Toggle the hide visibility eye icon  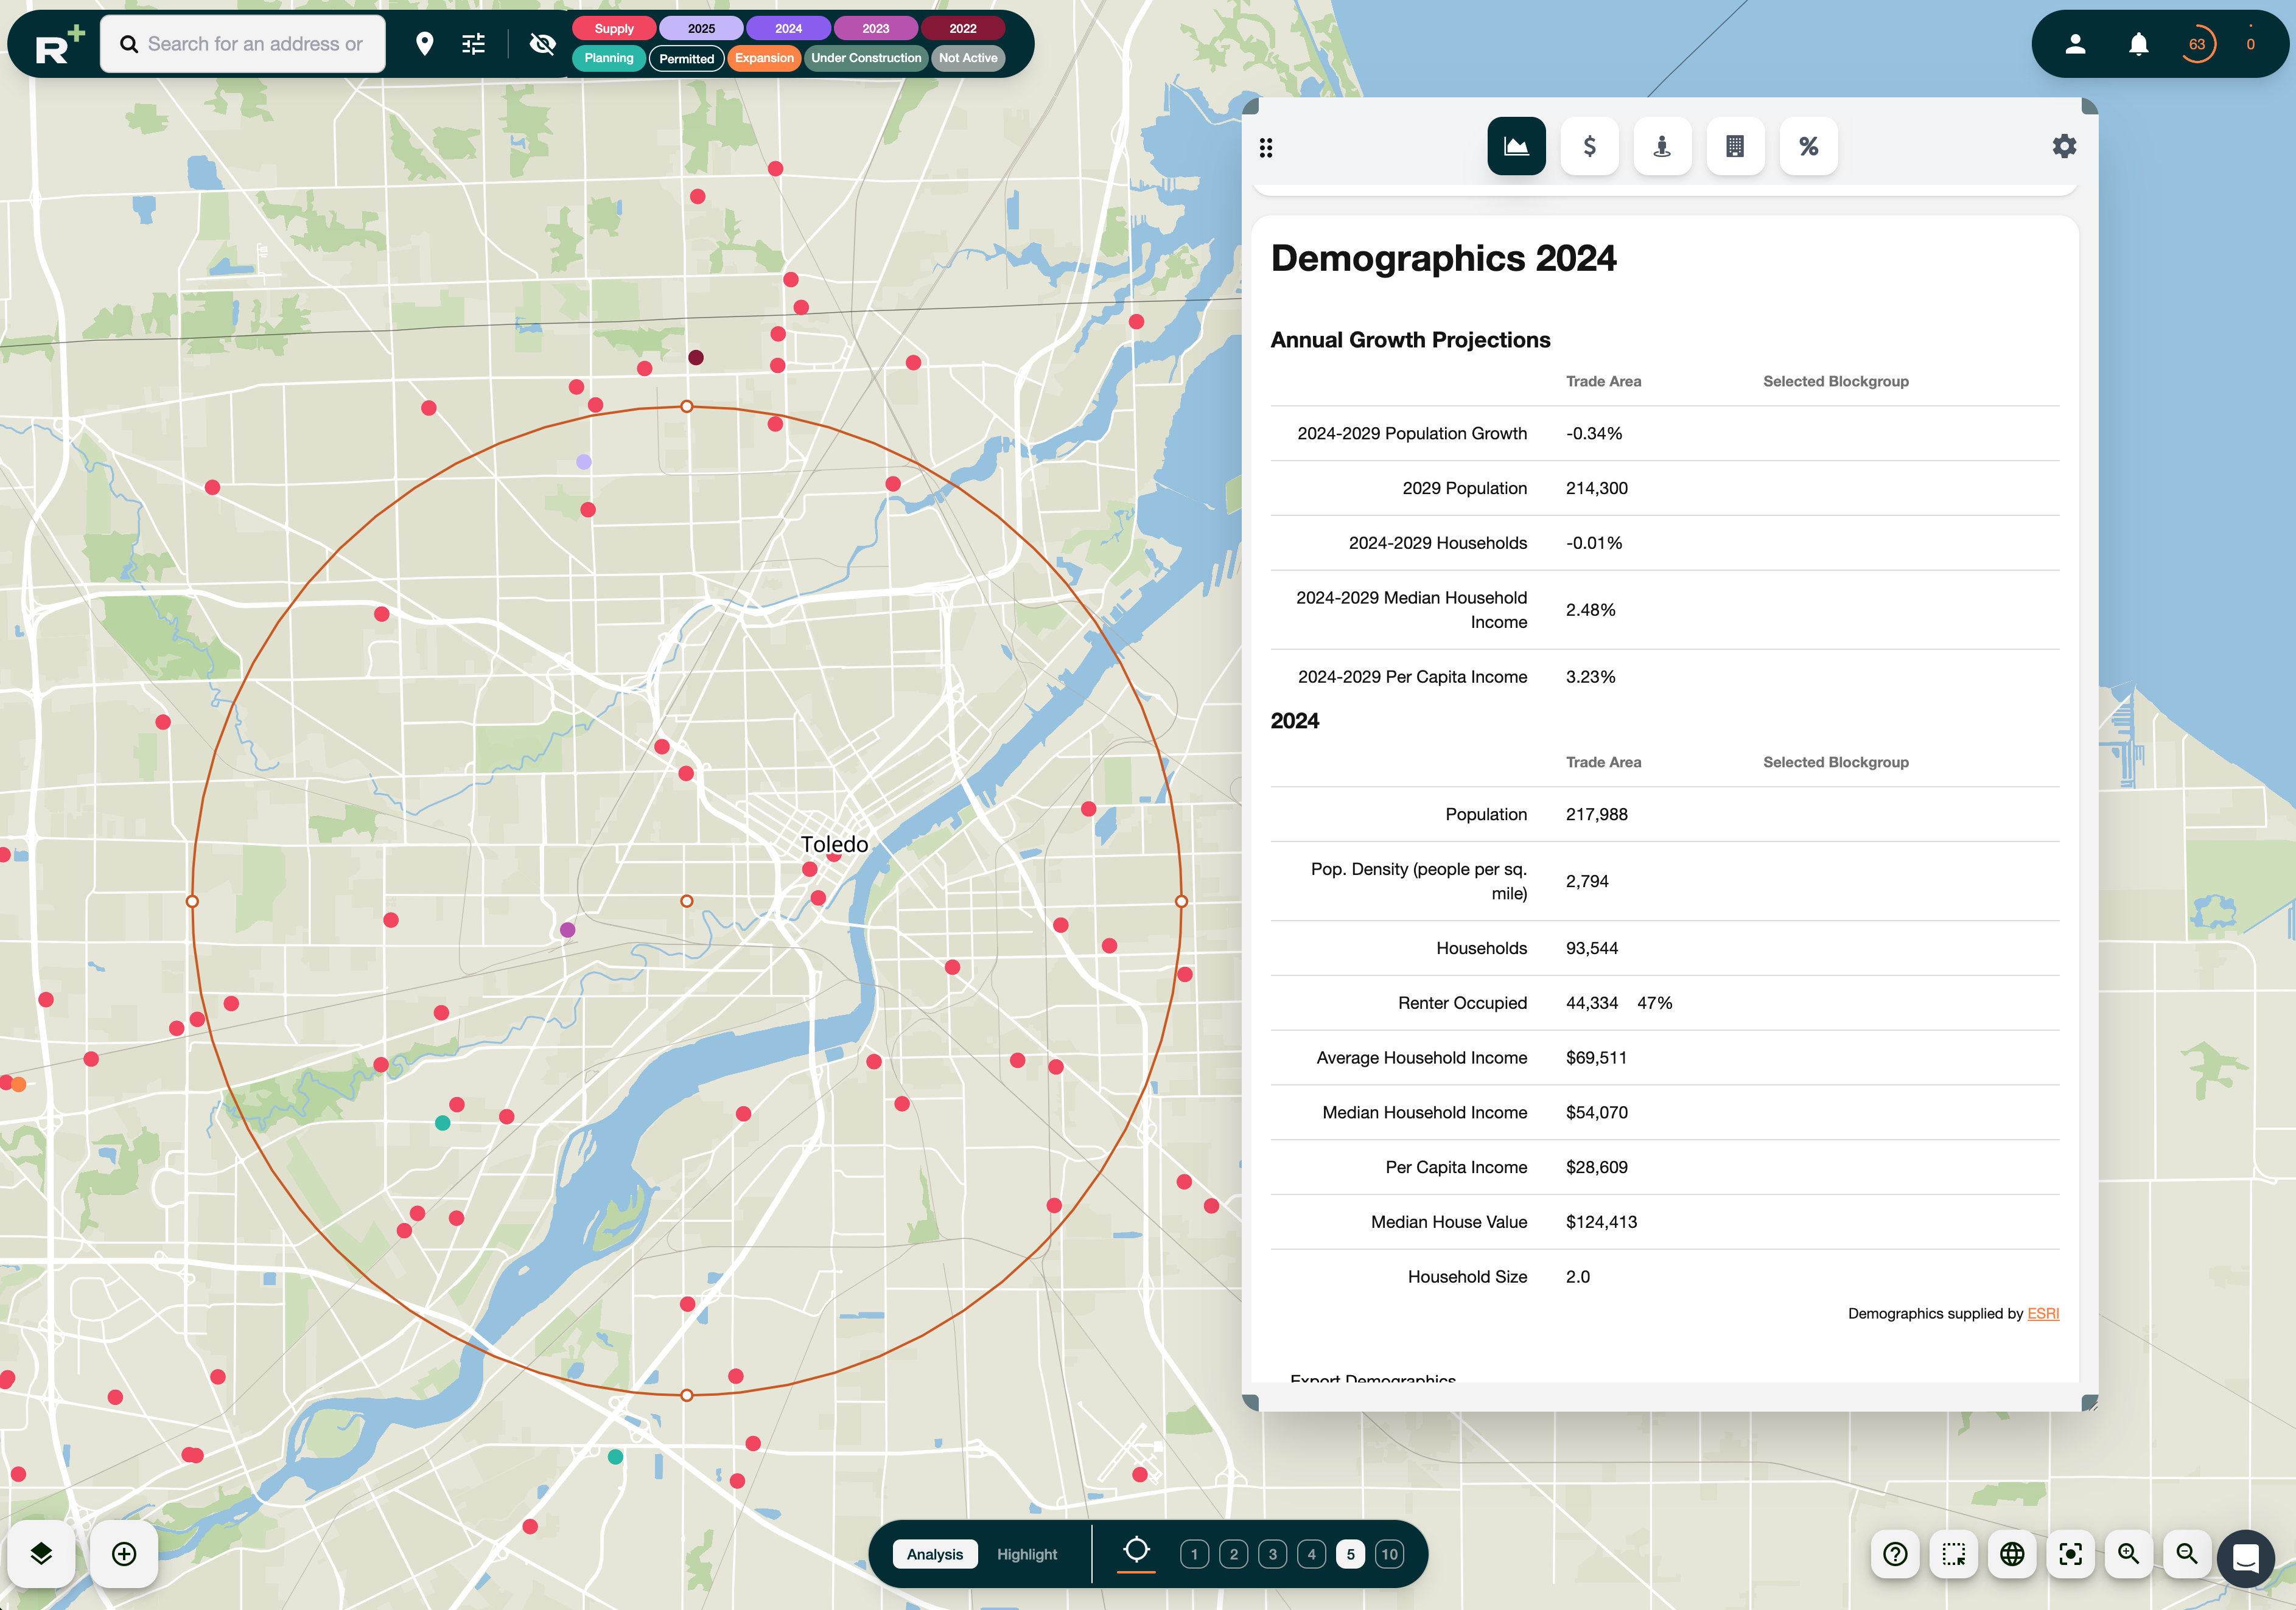(x=542, y=44)
